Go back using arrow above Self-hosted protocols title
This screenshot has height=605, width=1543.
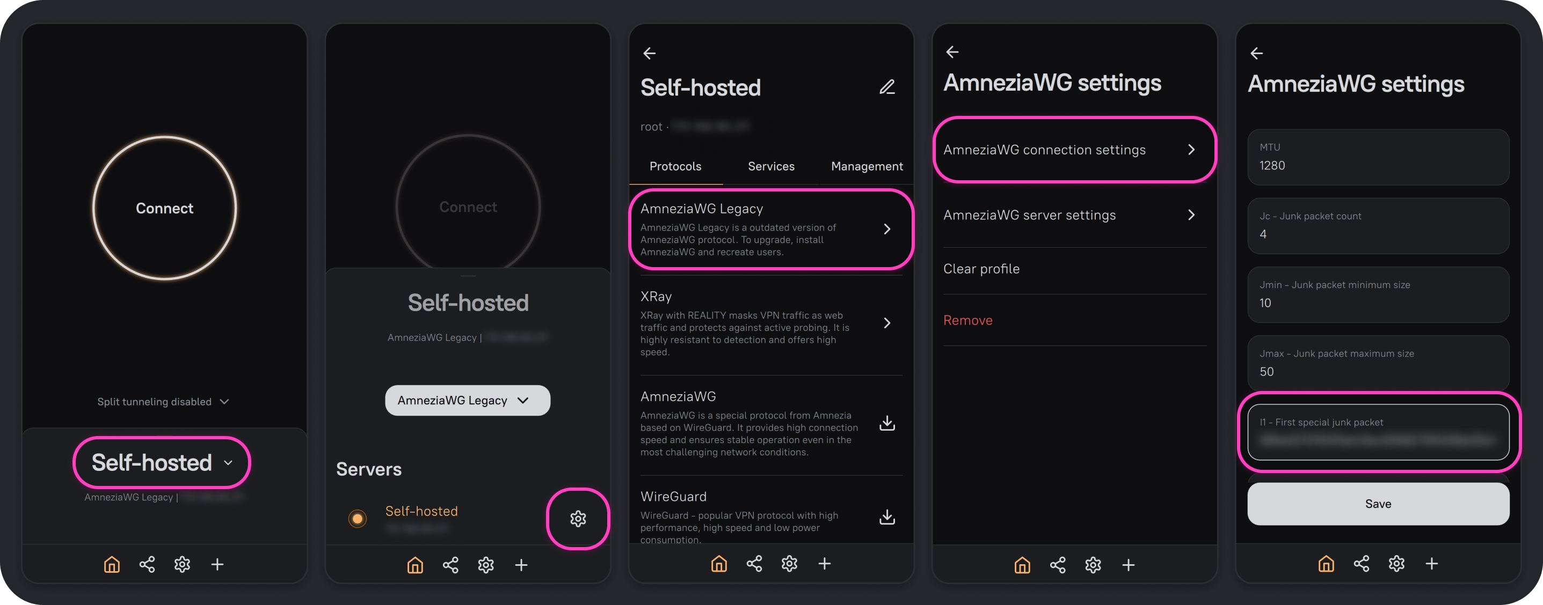(x=649, y=53)
